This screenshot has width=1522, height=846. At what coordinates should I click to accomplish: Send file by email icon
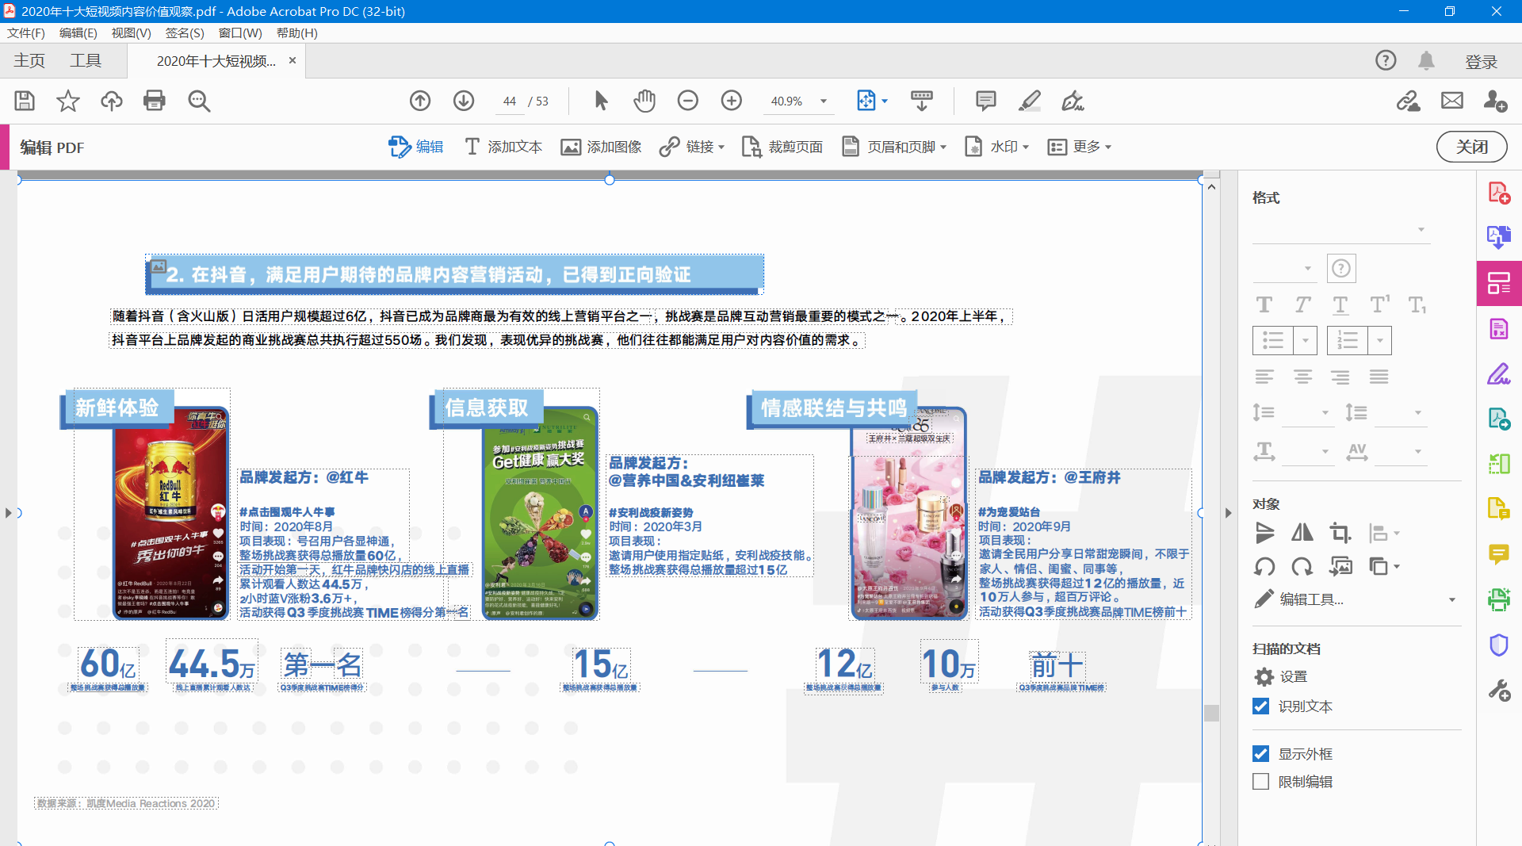[x=1452, y=101]
